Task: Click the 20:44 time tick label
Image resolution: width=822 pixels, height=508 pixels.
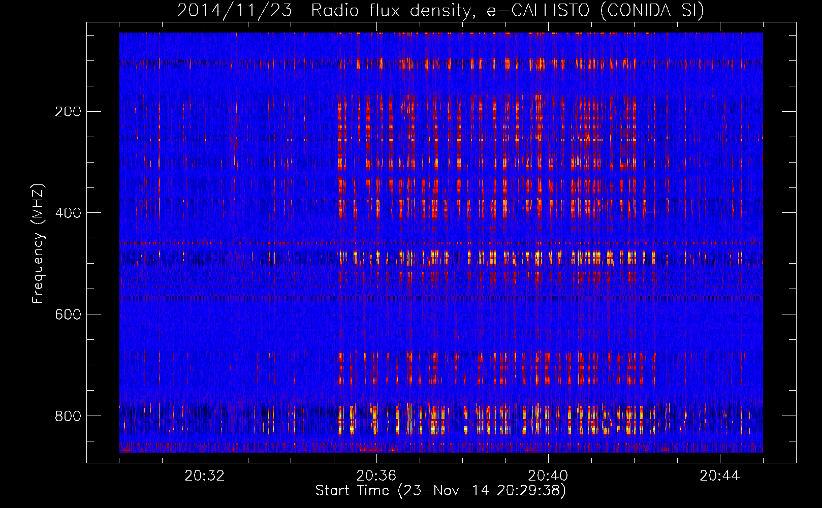Action: [720, 476]
